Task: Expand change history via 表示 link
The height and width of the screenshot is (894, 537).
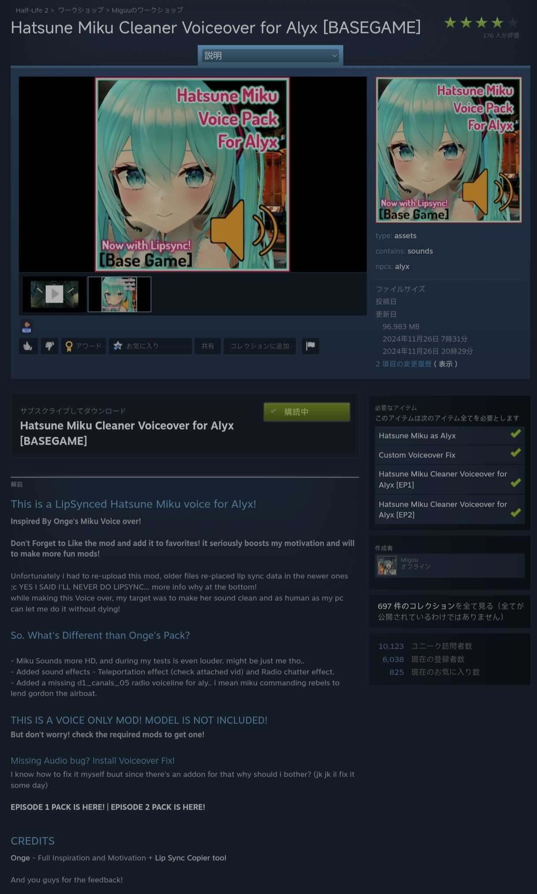Action: click(445, 364)
